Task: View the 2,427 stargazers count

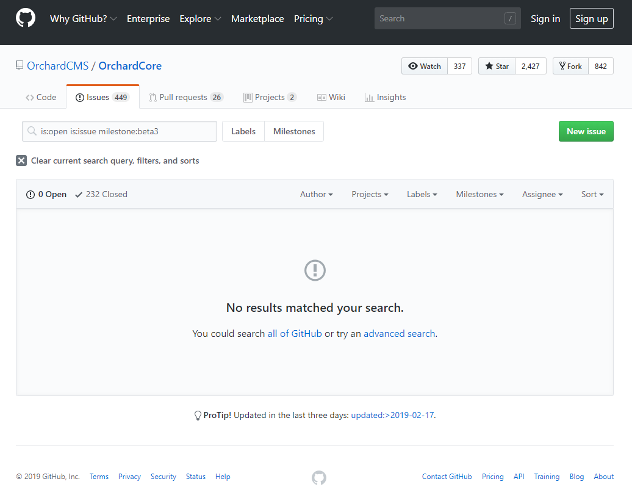Action: [531, 66]
